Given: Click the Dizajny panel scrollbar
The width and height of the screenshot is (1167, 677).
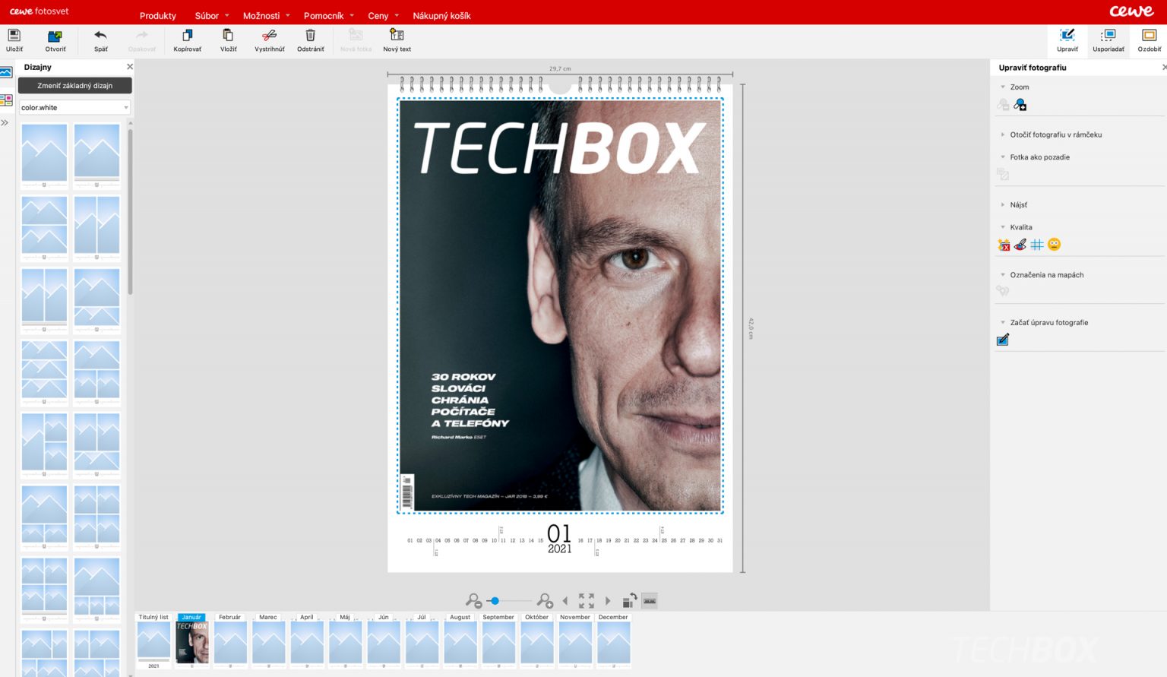Looking at the screenshot, I should click(x=130, y=211).
